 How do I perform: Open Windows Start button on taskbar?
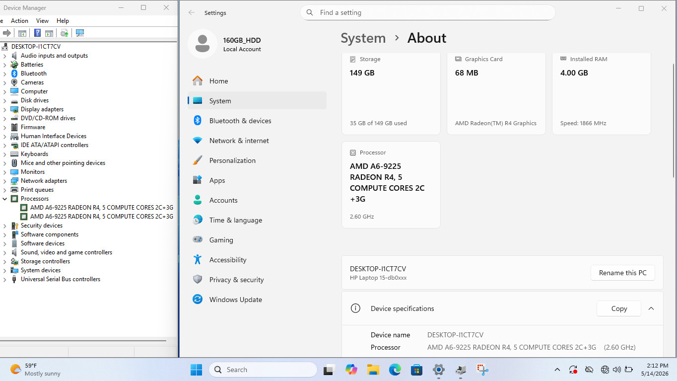pyautogui.click(x=197, y=370)
